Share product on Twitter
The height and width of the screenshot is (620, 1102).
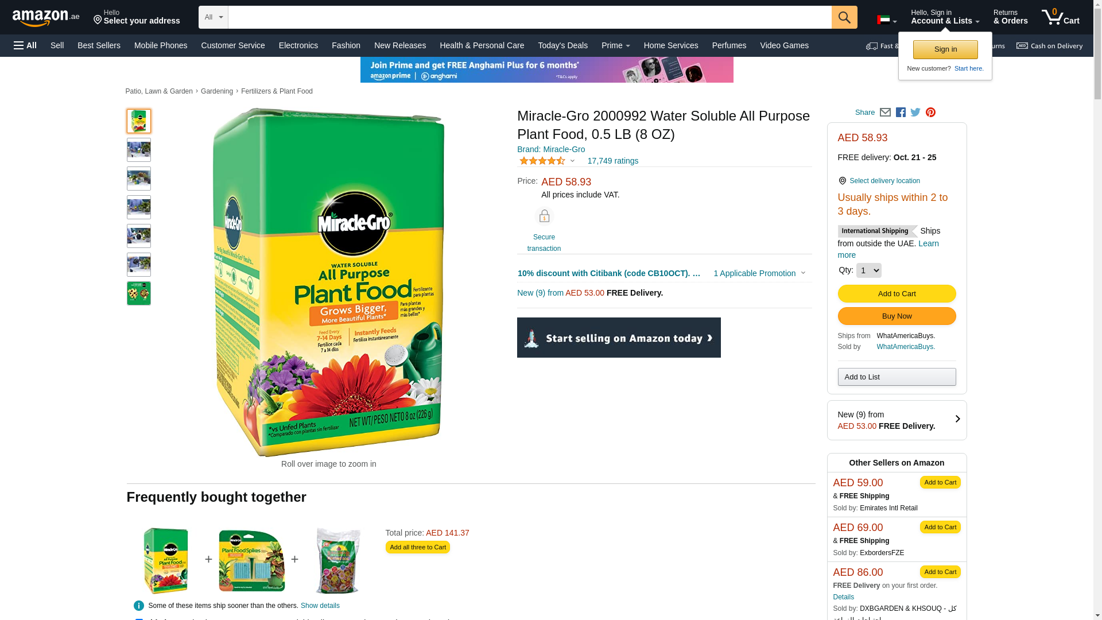915,113
